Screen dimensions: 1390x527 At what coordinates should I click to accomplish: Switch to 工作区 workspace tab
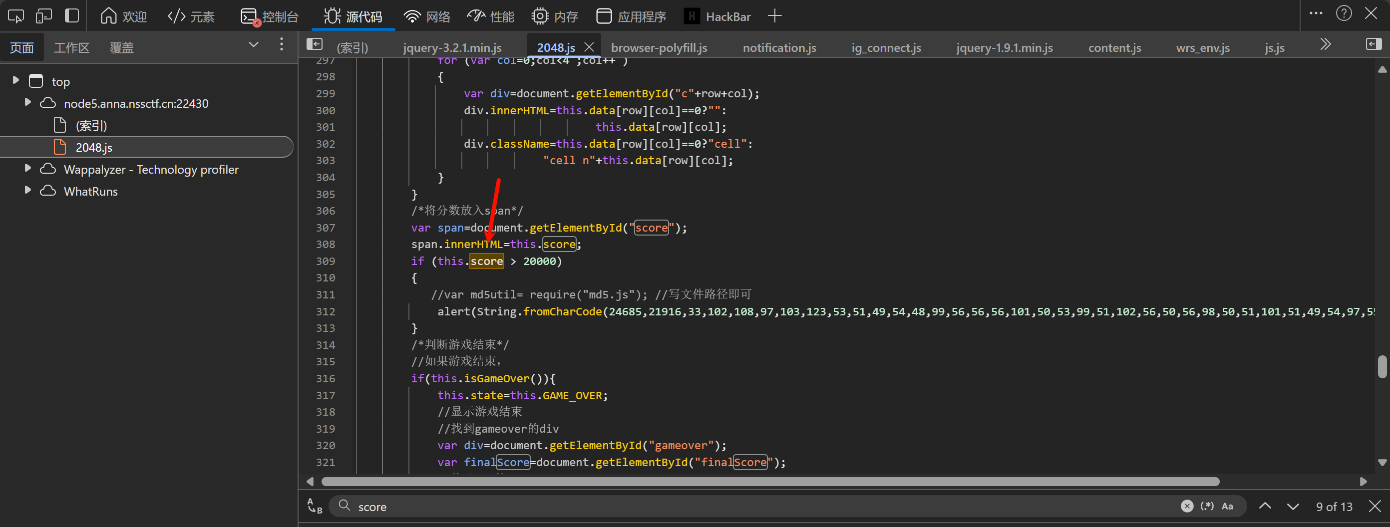pos(71,48)
